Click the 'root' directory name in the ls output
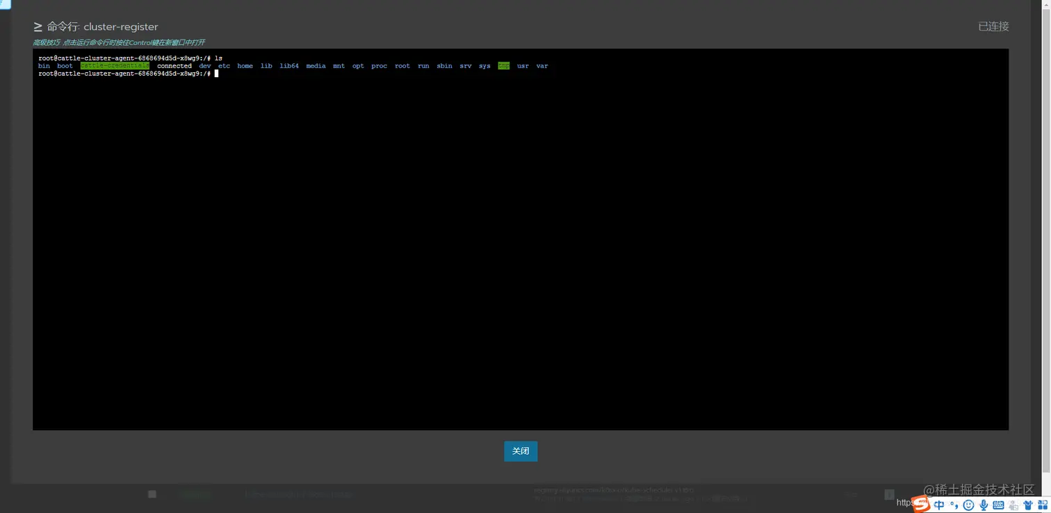Image resolution: width=1051 pixels, height=513 pixels. click(402, 66)
